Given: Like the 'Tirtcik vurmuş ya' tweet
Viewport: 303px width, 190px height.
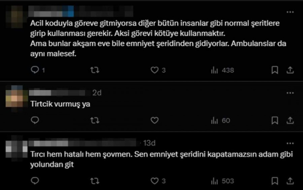Looking at the screenshot, I should click(154, 120).
